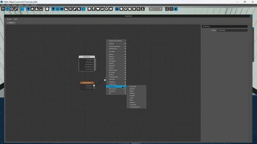Expand the Narrative submenu
Viewport: 257px width, 144px height.
click(x=116, y=89)
